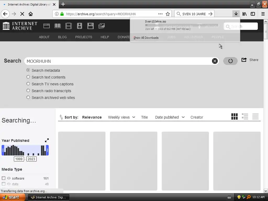Click the browser forward arrow button
268x201 pixels.
pyautogui.click(x=14, y=14)
